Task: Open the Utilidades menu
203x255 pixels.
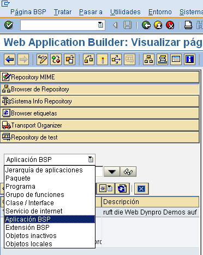Action: (126, 12)
